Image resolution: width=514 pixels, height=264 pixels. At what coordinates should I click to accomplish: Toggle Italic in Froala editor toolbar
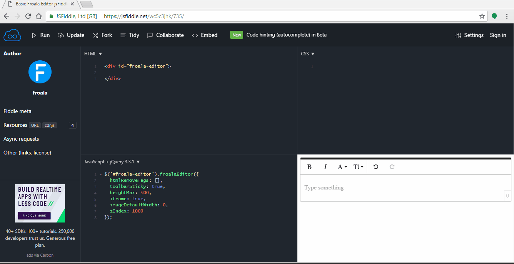pyautogui.click(x=325, y=167)
